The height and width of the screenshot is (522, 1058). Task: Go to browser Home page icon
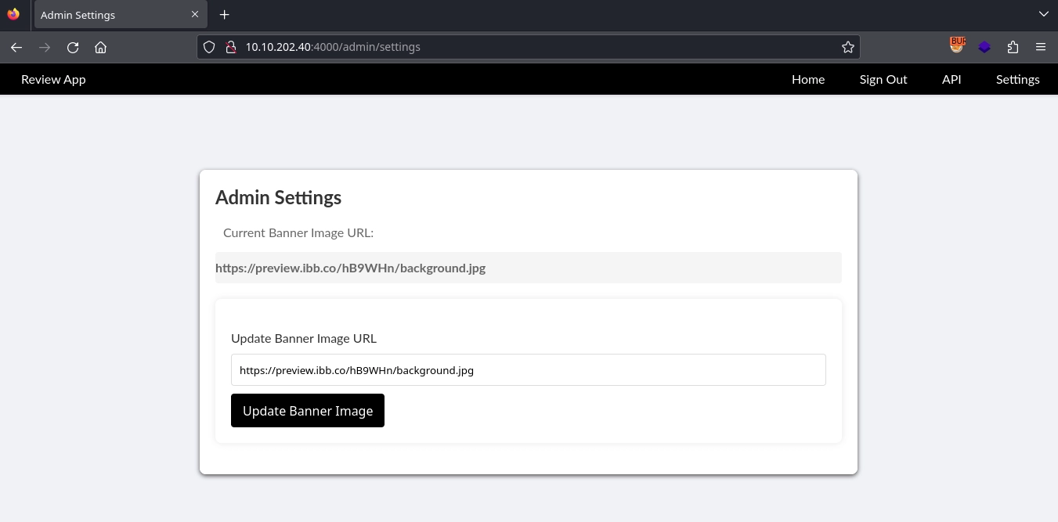click(x=101, y=47)
